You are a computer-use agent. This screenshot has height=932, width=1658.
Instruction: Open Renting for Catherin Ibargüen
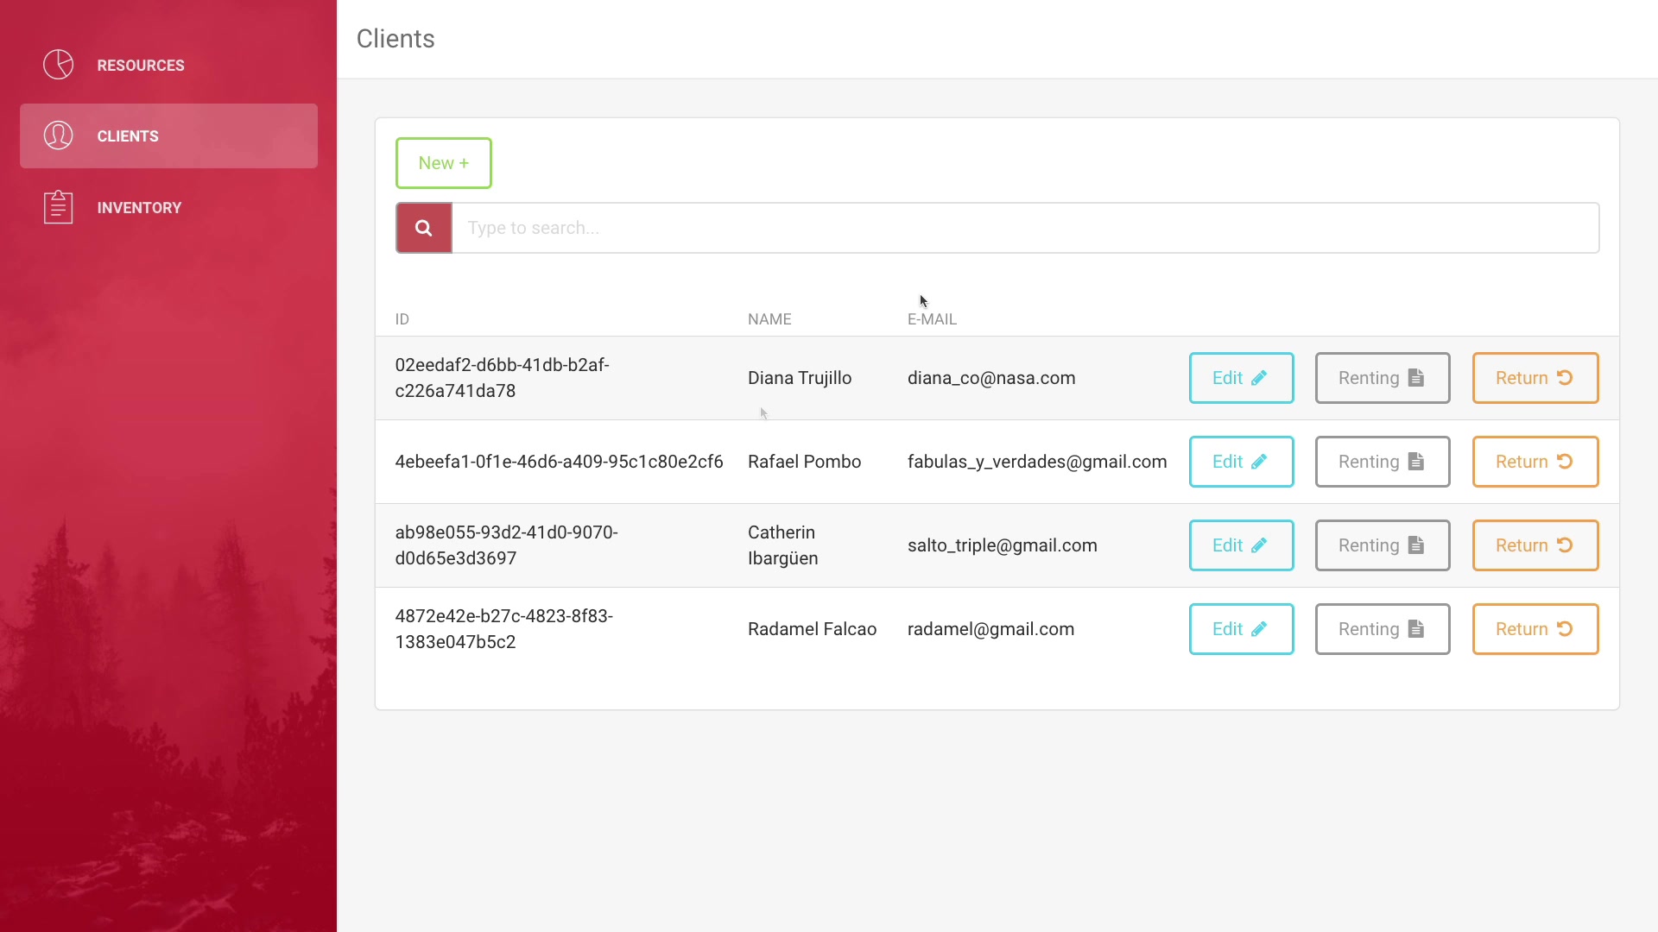pyautogui.click(x=1381, y=545)
